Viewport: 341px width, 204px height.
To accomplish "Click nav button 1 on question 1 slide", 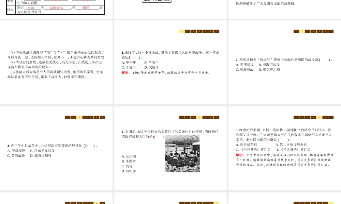I will pyautogui.click(x=182, y=31).
